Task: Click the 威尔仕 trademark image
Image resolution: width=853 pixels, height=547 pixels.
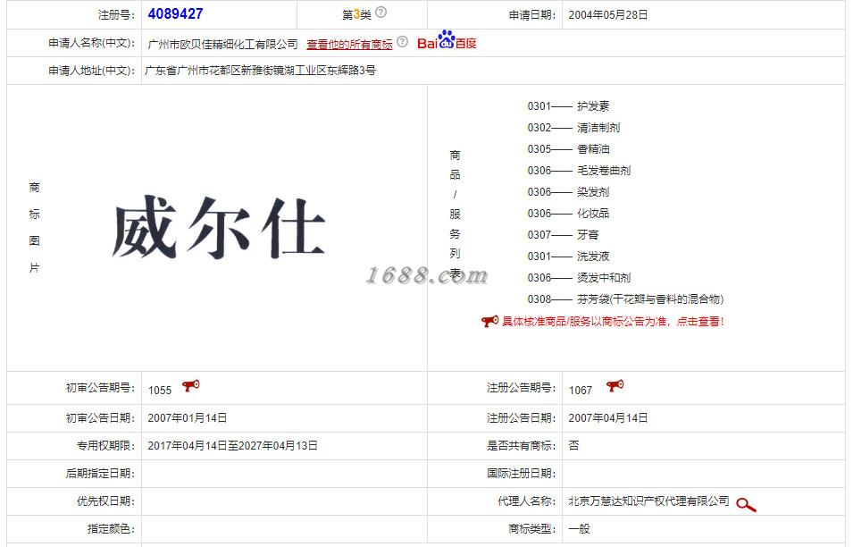Action: coord(218,226)
